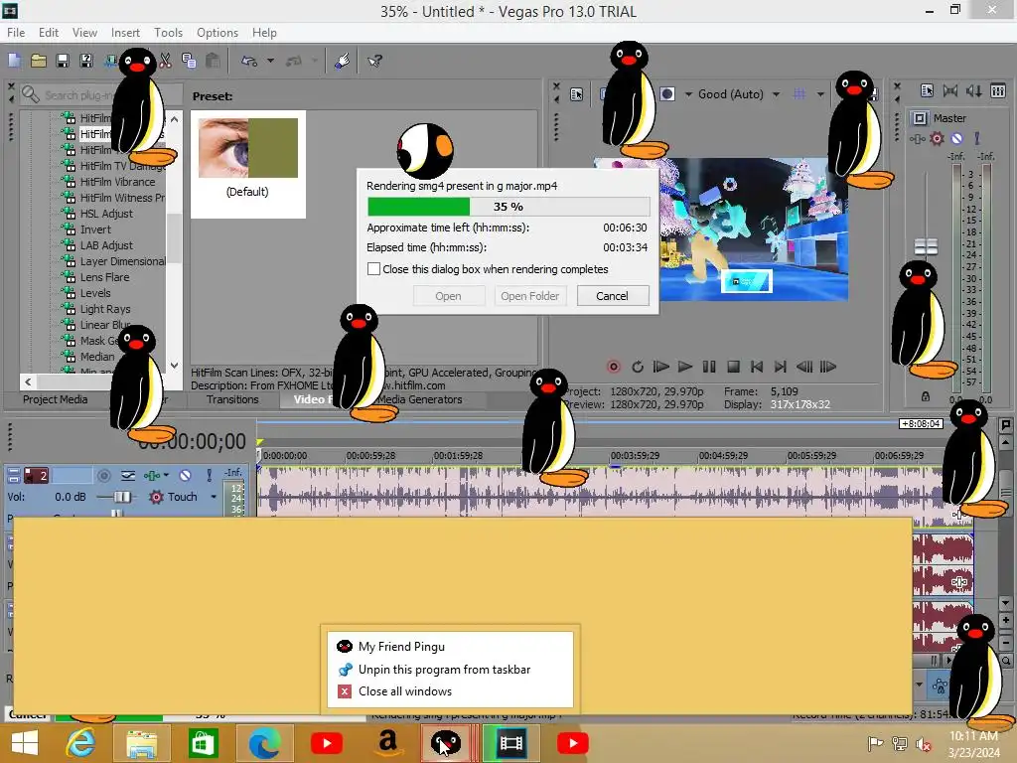Click the render progress bar at 35 %
This screenshot has height=763, width=1017.
pyautogui.click(x=508, y=207)
